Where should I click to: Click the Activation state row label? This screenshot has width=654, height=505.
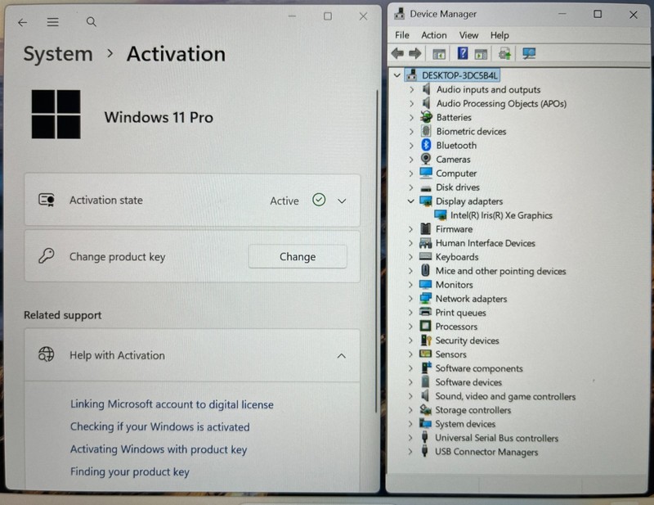tap(106, 200)
